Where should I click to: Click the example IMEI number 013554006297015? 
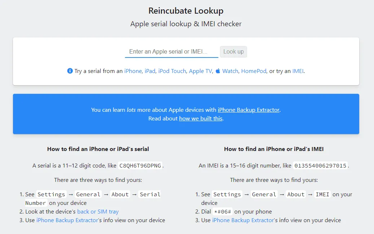320,166
